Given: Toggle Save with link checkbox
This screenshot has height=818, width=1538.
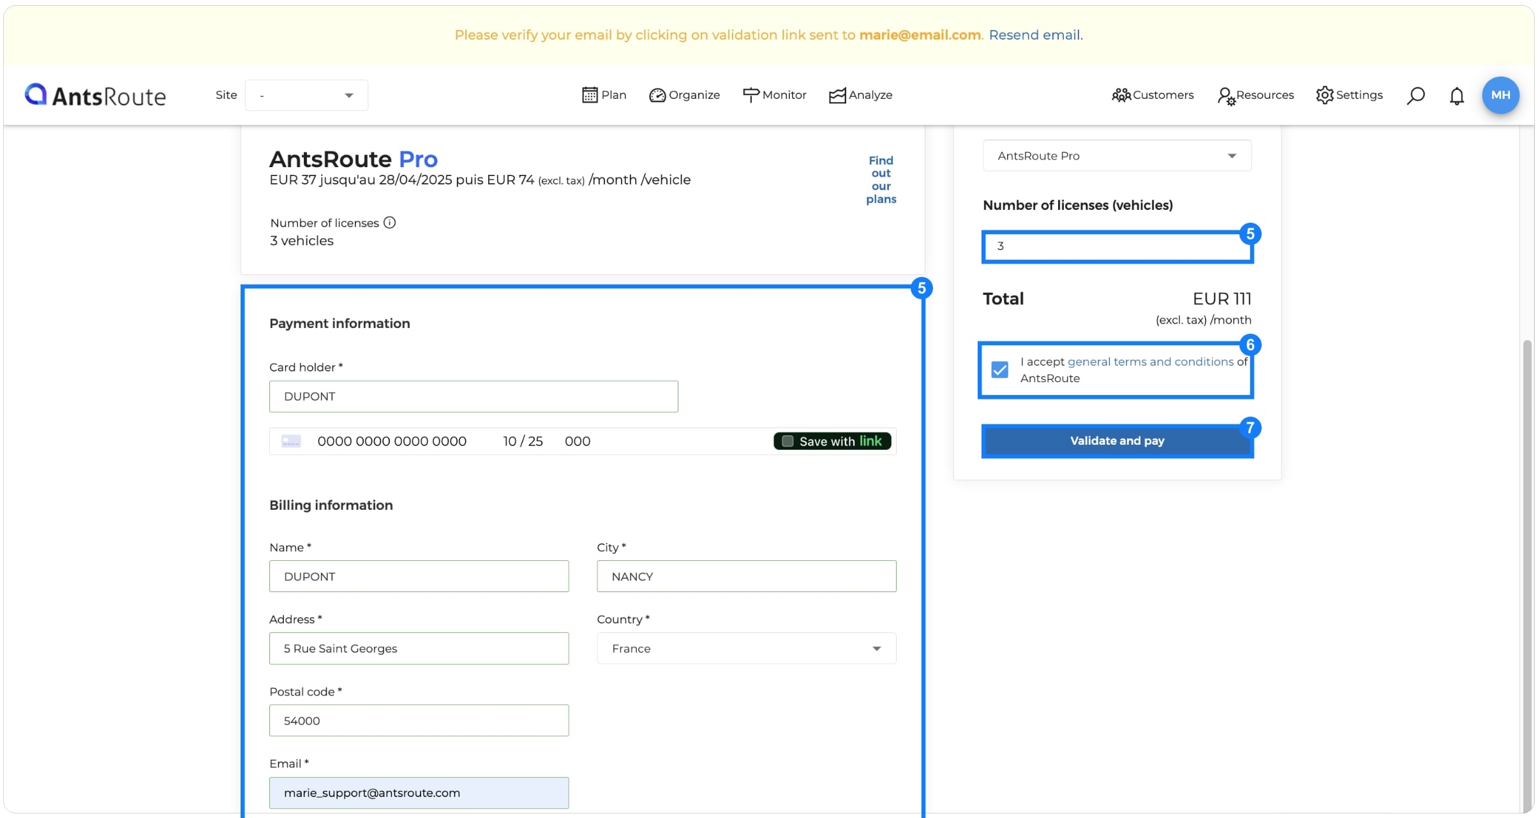Looking at the screenshot, I should point(788,442).
